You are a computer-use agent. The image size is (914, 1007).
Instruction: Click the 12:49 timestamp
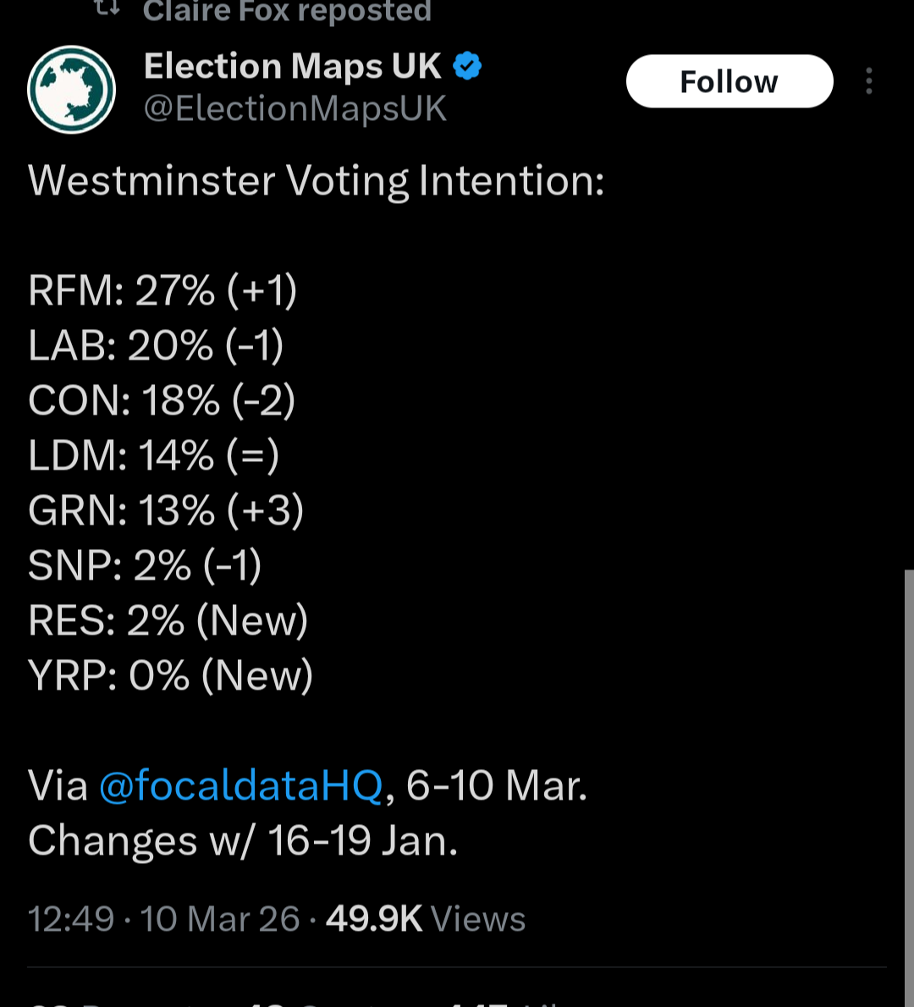pos(71,919)
